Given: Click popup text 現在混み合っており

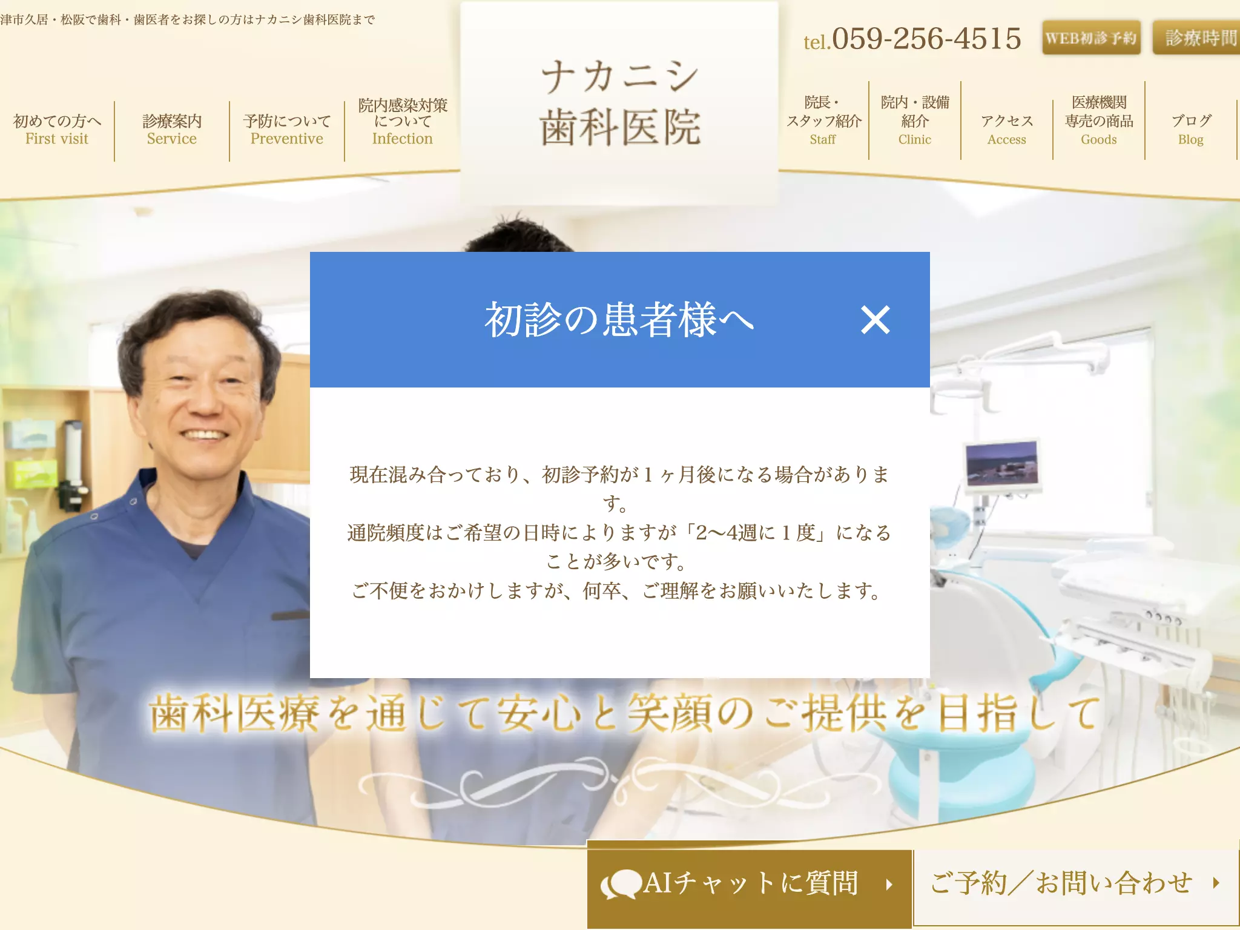Looking at the screenshot, I should [x=619, y=489].
